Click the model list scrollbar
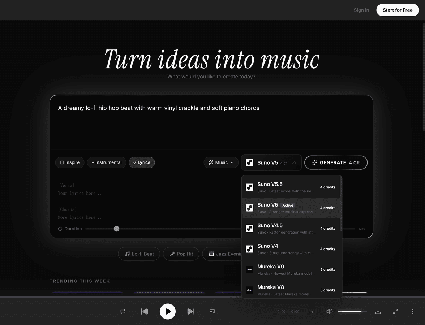The width and height of the screenshot is (425, 325). [x=341, y=204]
